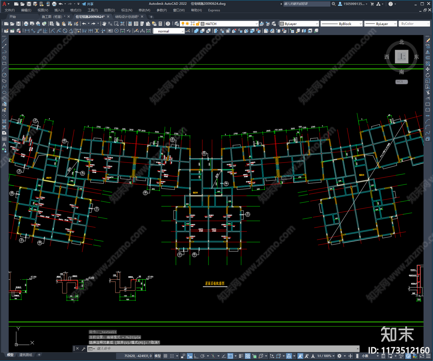Toggle polar tracking in status bar
433x361 pixels.
202,356
